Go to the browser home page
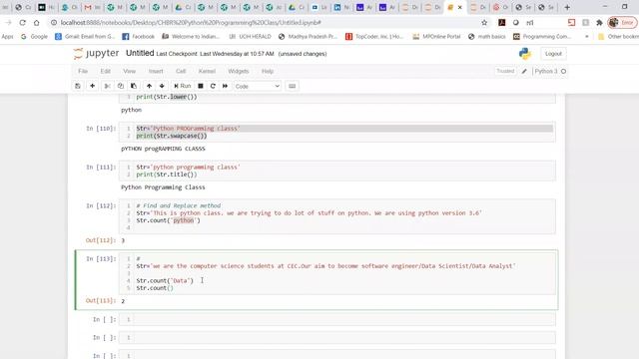639x359 pixels. (37, 23)
